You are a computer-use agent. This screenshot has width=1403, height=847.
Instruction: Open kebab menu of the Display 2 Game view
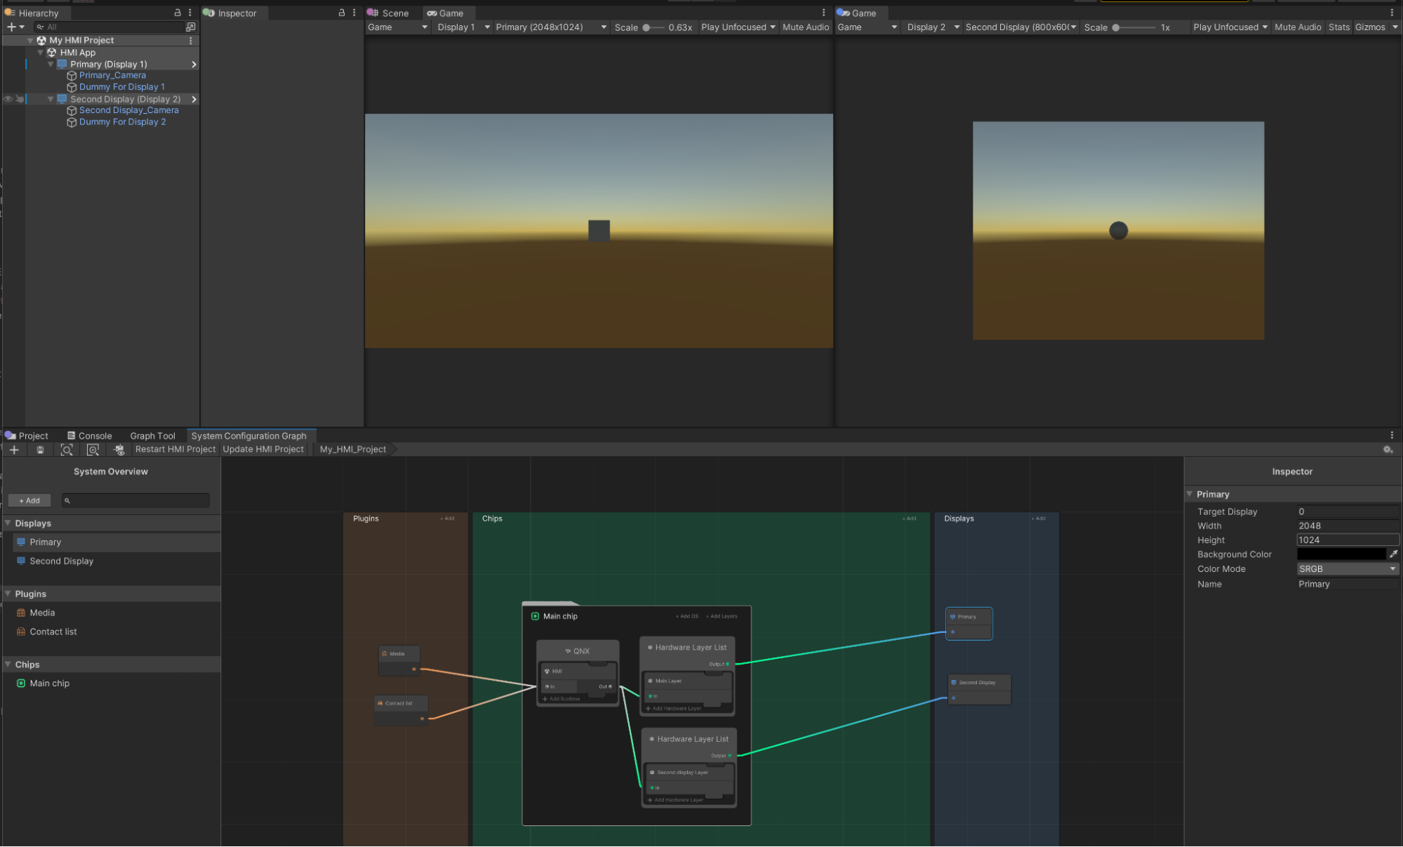tap(1392, 13)
